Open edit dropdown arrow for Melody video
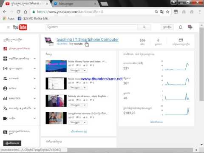The image size is (204, 153). click(x=85, y=105)
